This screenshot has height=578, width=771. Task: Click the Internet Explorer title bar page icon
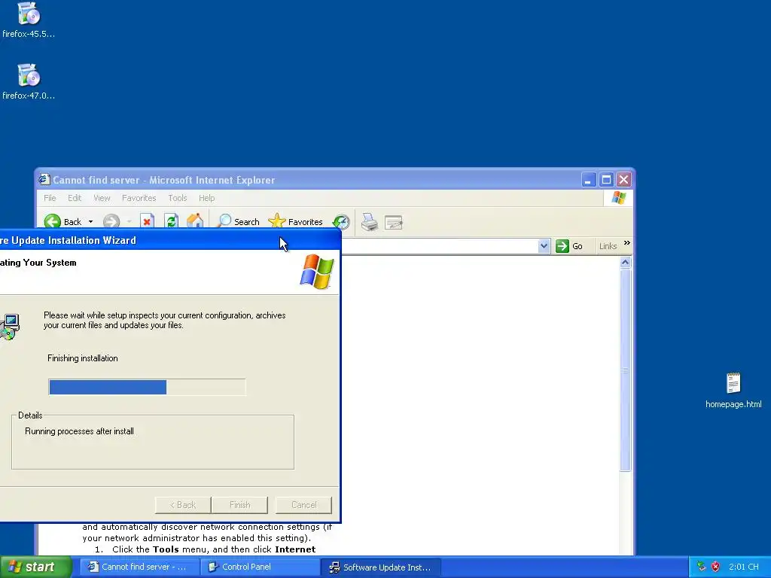pyautogui.click(x=44, y=180)
